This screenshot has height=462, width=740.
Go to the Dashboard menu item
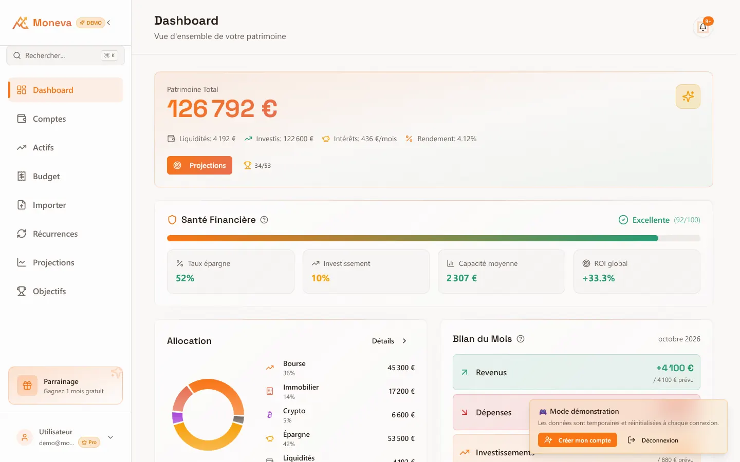tap(66, 90)
